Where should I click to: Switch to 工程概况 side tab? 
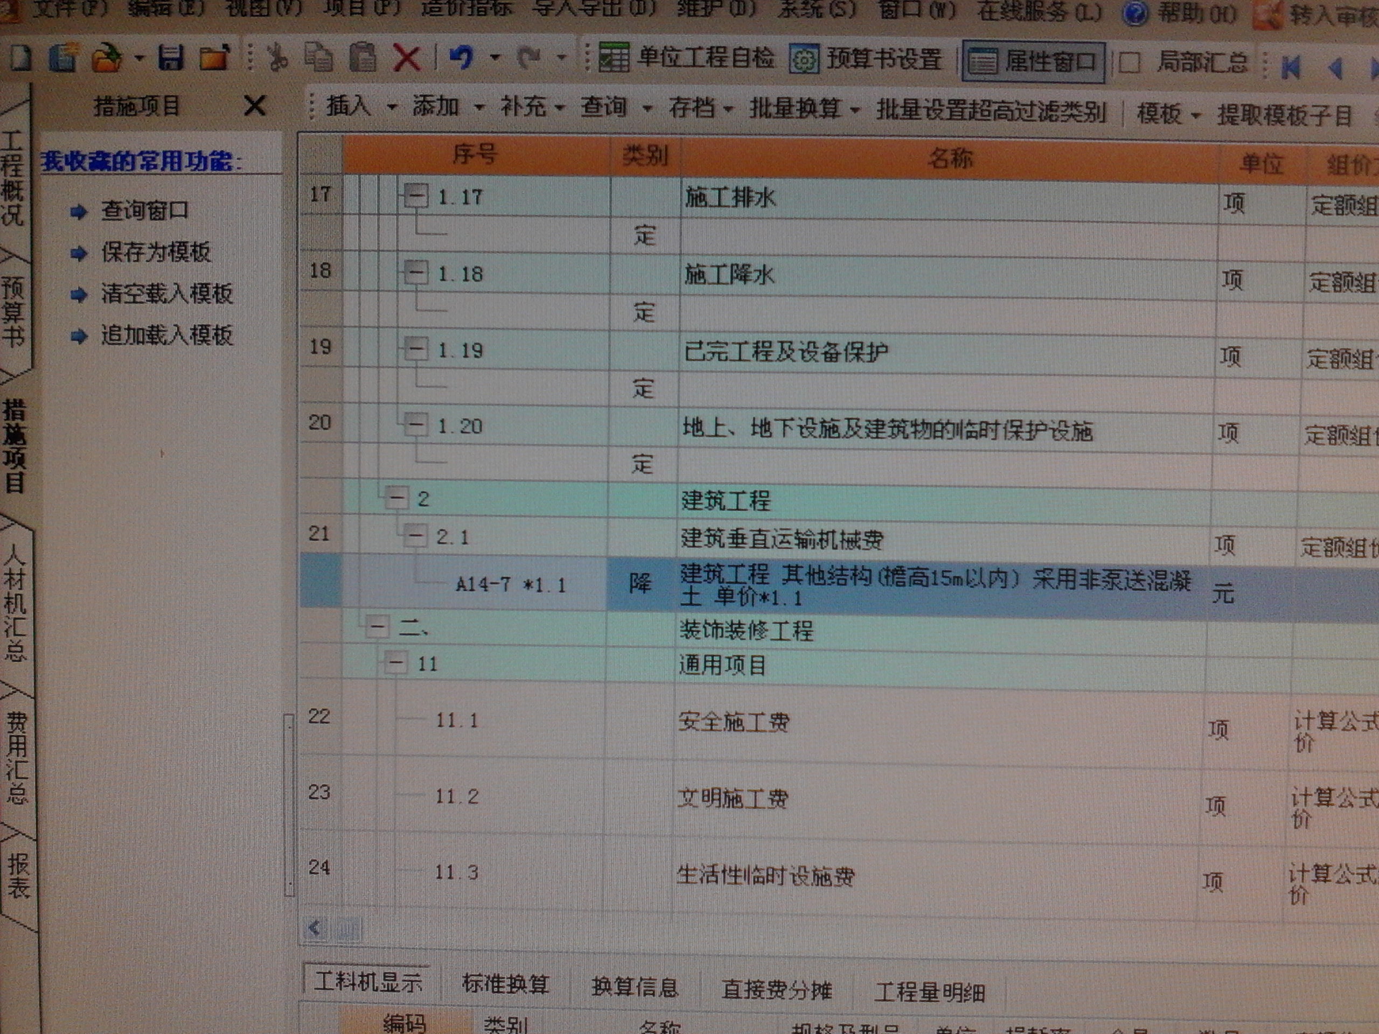pos(12,178)
